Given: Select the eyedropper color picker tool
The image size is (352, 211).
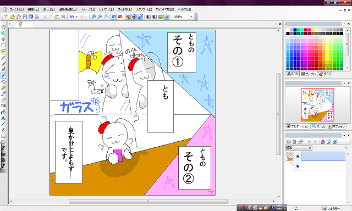Looking at the screenshot, I should coord(3,94).
